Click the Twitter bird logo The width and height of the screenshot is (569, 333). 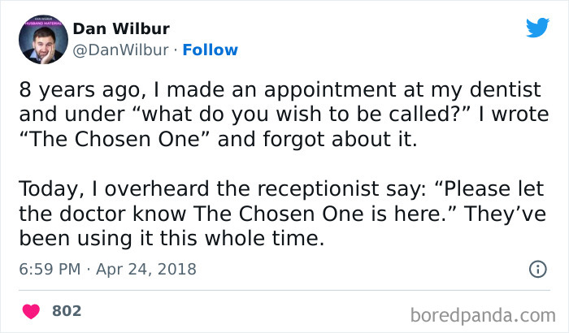point(537,28)
